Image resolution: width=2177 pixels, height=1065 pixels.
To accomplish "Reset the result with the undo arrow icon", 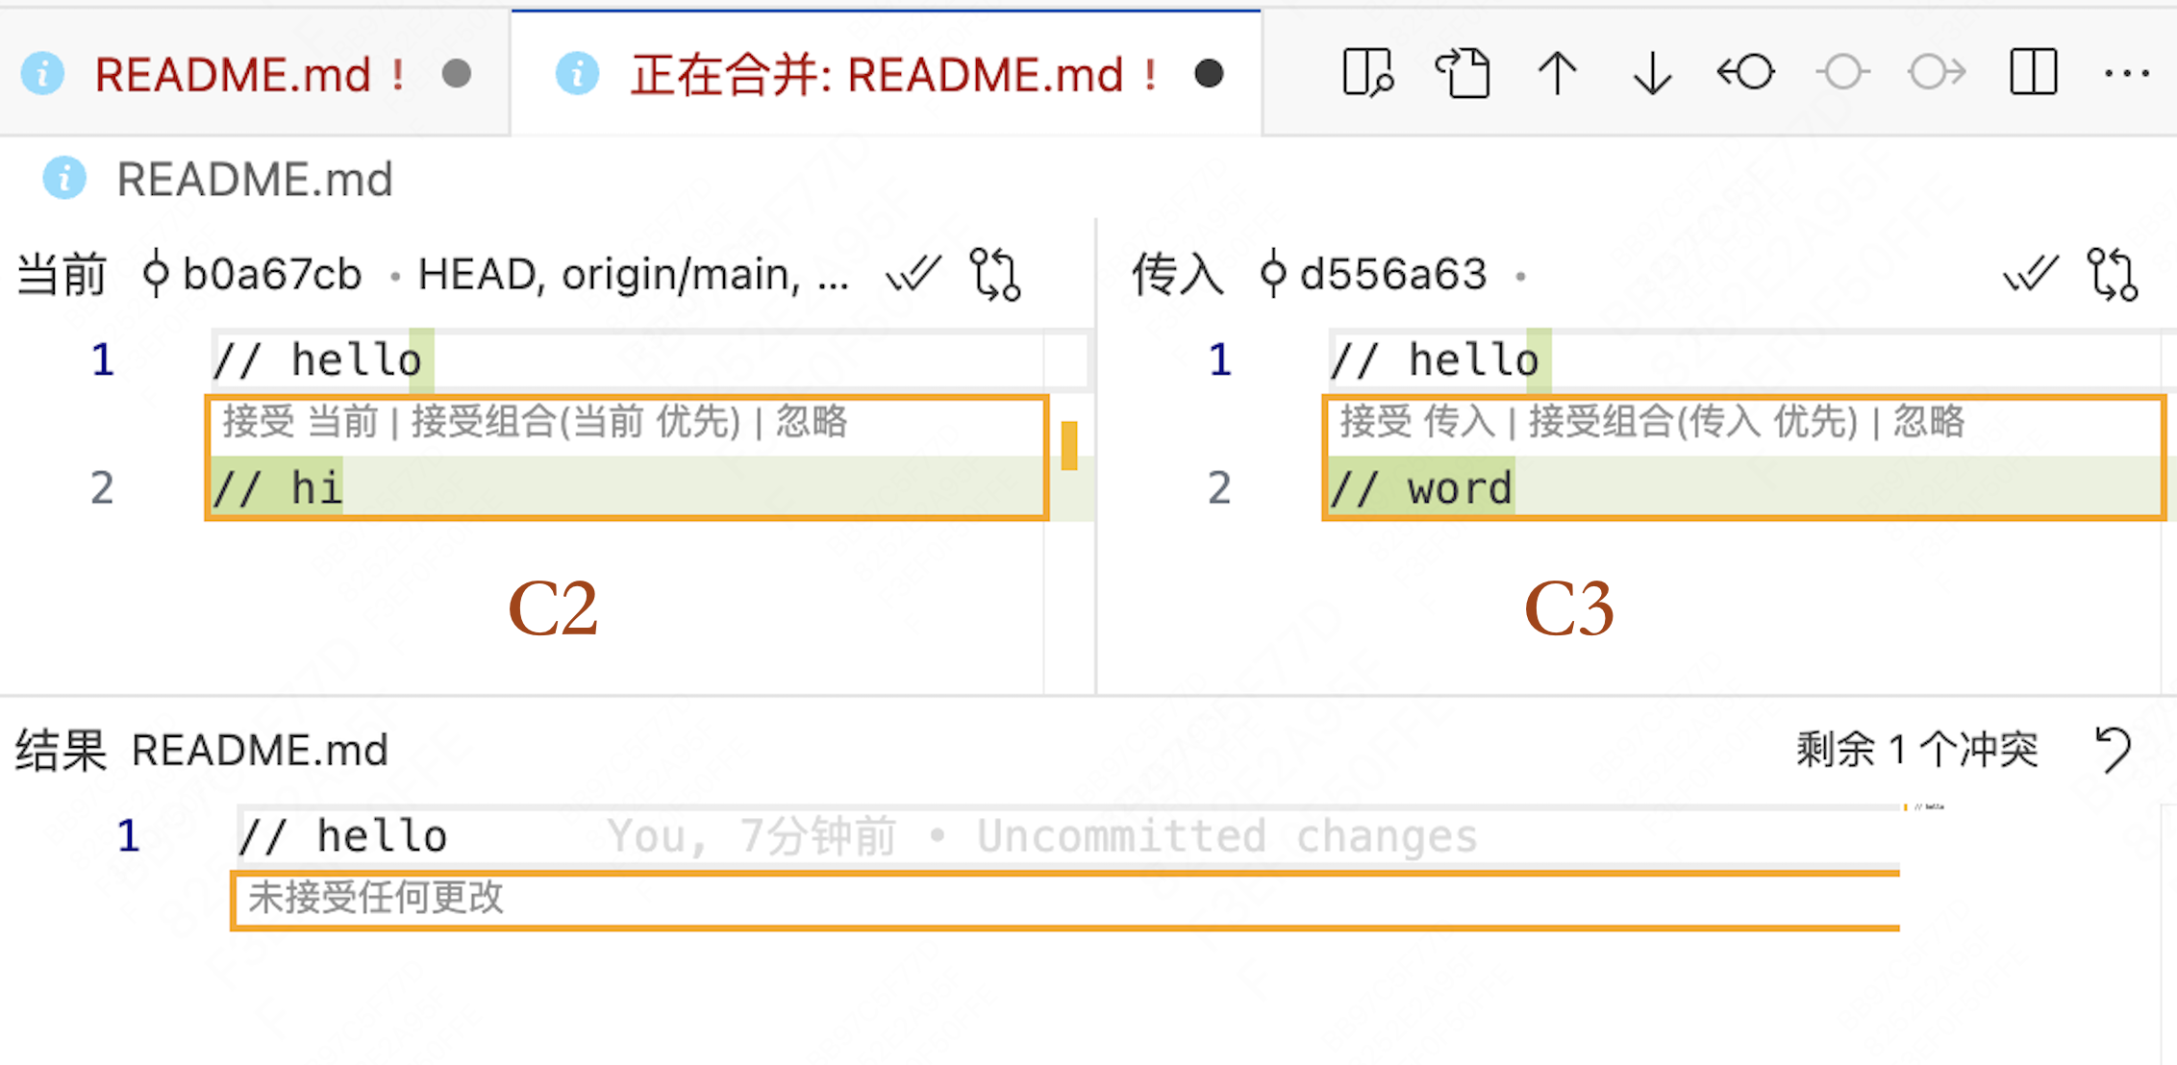I will [2114, 749].
